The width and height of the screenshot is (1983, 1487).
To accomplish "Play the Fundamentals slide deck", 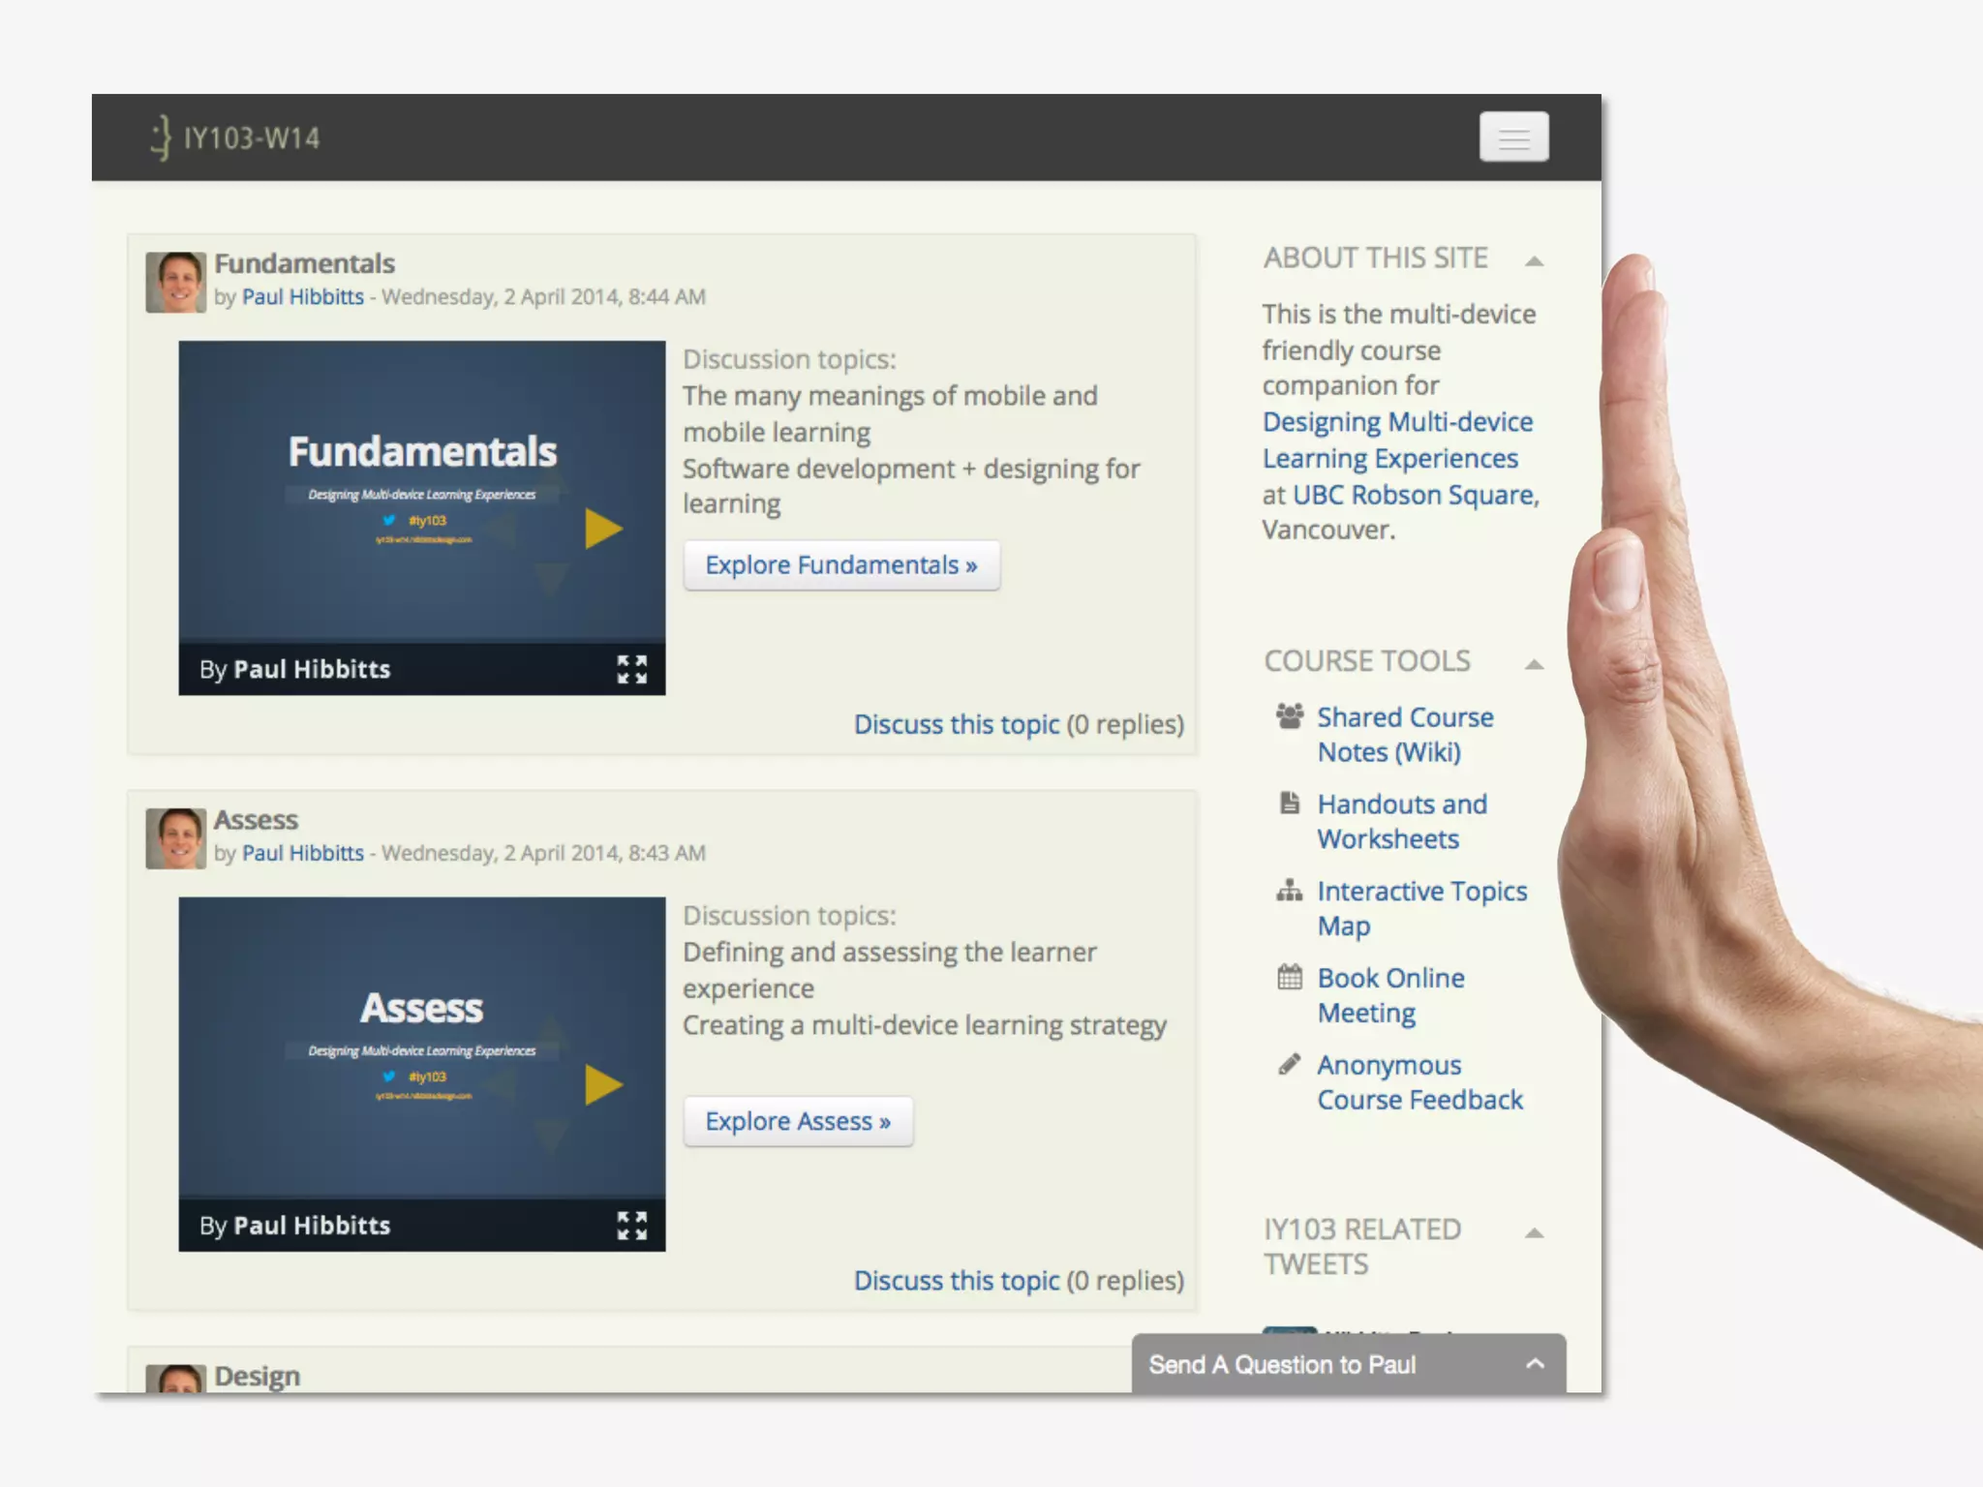I will coord(602,529).
